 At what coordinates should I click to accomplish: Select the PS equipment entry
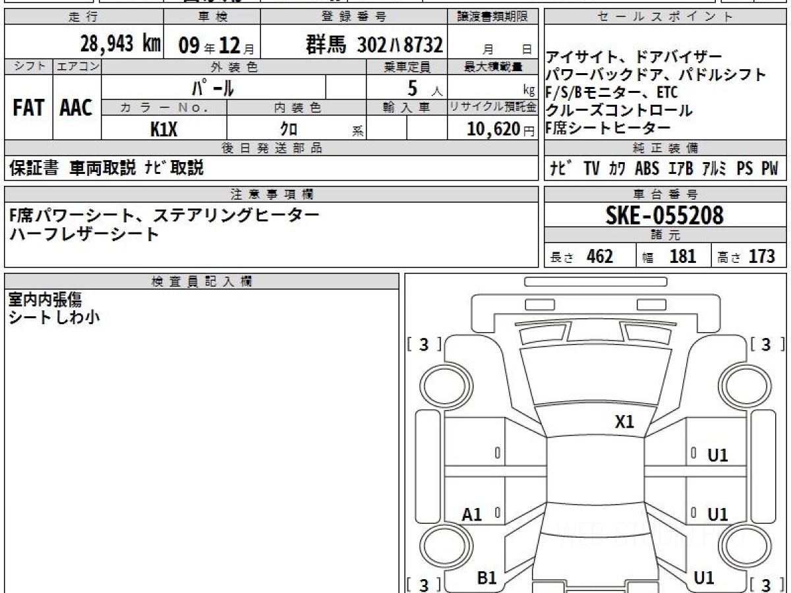[745, 169]
